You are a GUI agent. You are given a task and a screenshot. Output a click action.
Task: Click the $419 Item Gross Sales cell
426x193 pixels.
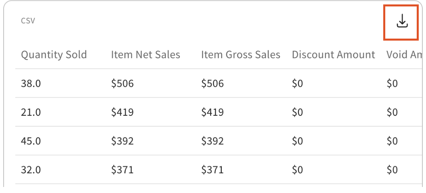point(212,112)
